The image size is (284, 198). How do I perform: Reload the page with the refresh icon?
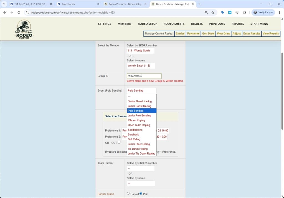tap(19, 12)
